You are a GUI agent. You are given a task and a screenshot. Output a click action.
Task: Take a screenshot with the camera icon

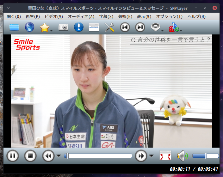tap(63, 27)
